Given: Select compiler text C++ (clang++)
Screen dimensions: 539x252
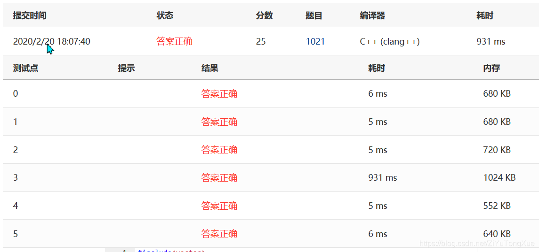Looking at the screenshot, I should [x=389, y=41].
